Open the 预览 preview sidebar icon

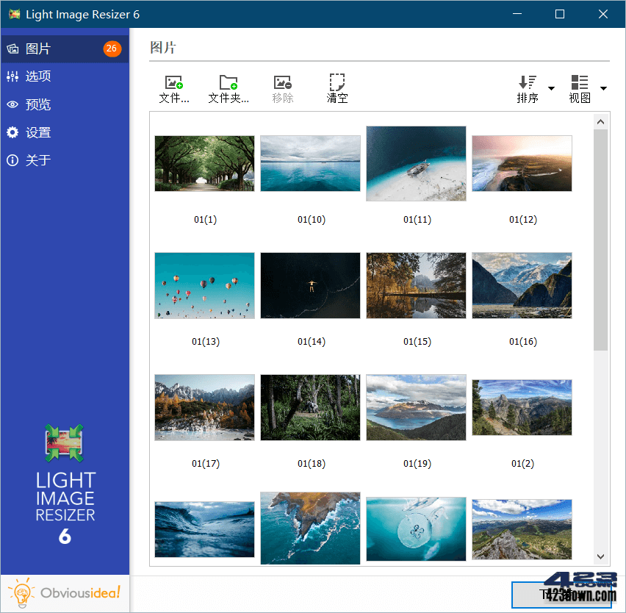pos(13,104)
